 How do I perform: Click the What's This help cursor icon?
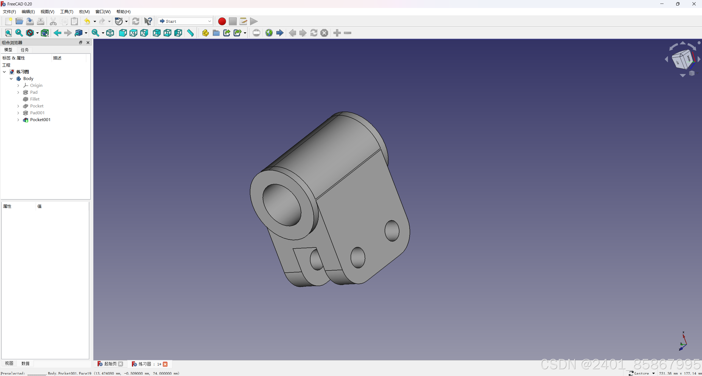pyautogui.click(x=148, y=21)
